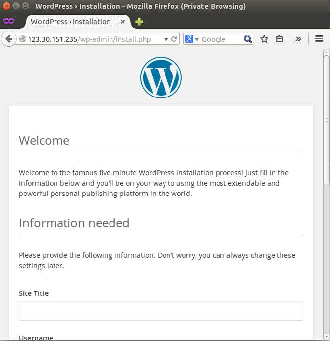Click the Welcome heading
The image size is (330, 341).
pos(44,140)
